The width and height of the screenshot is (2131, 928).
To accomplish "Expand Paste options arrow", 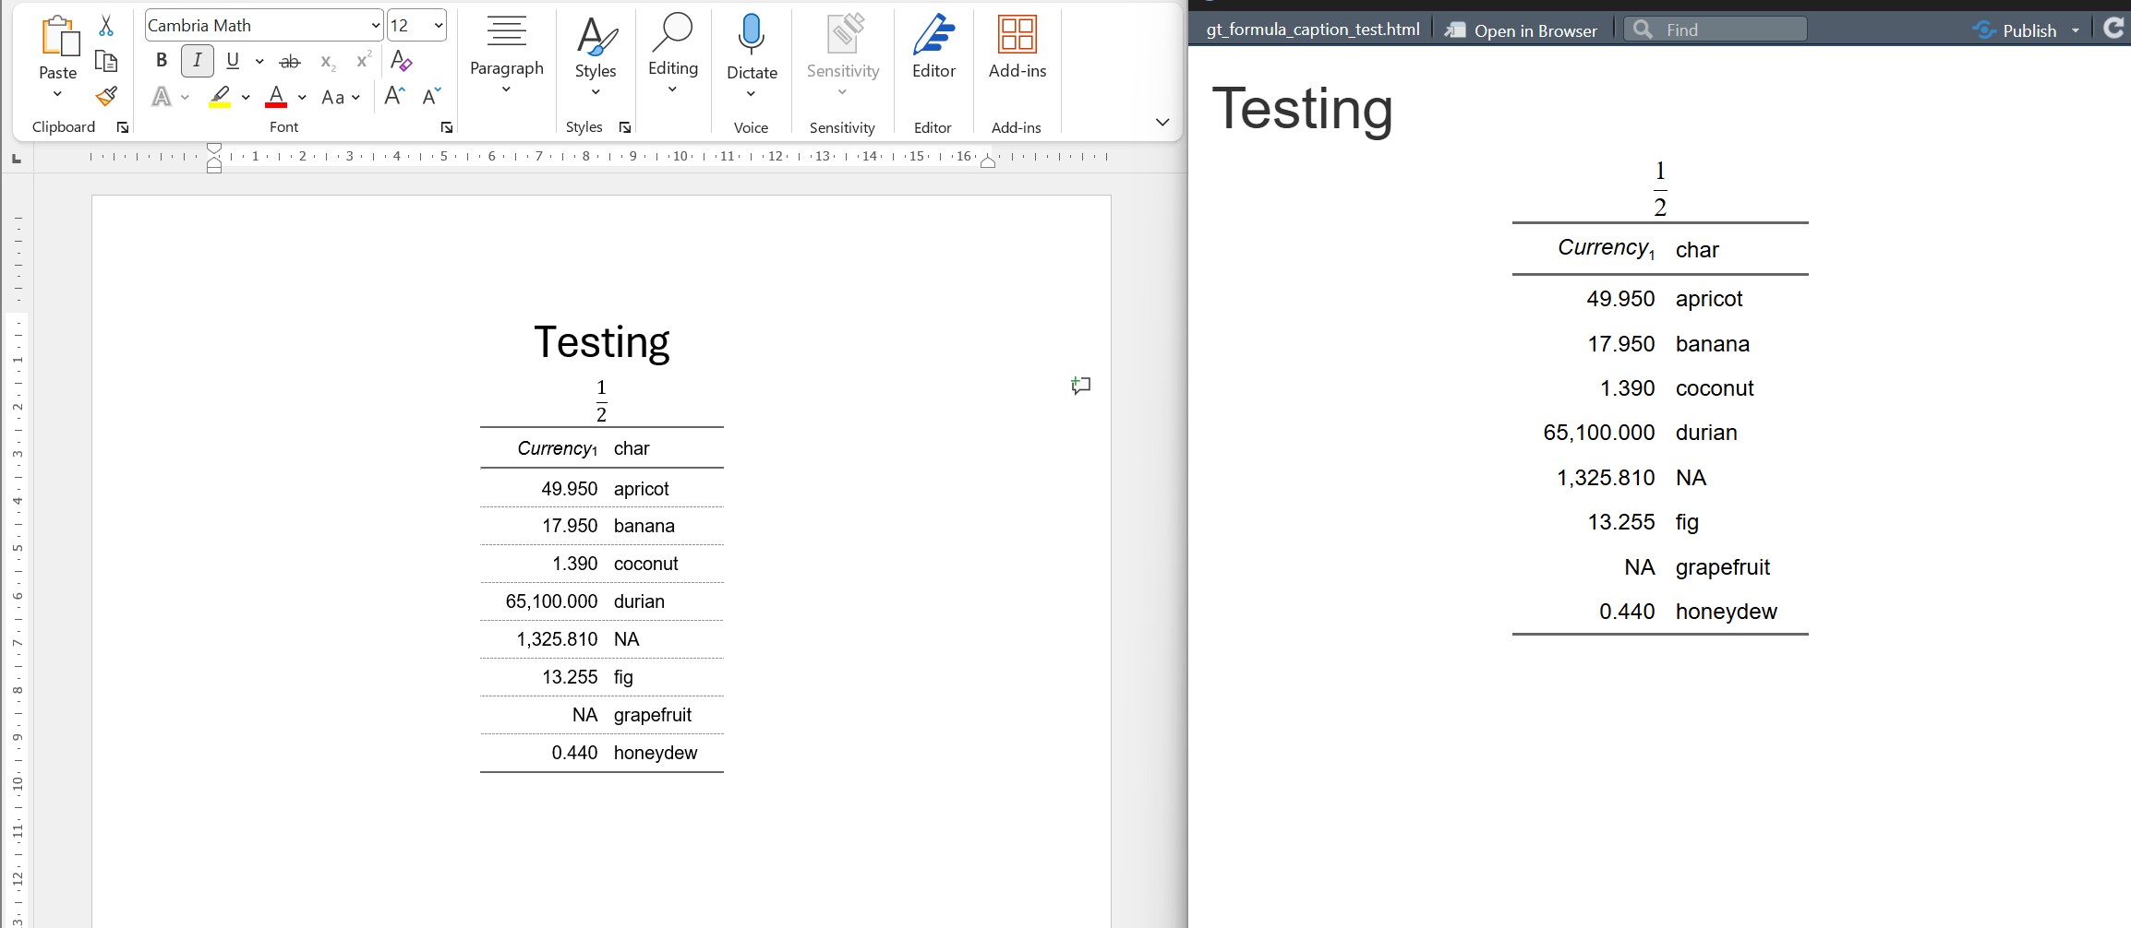I will pos(57,94).
